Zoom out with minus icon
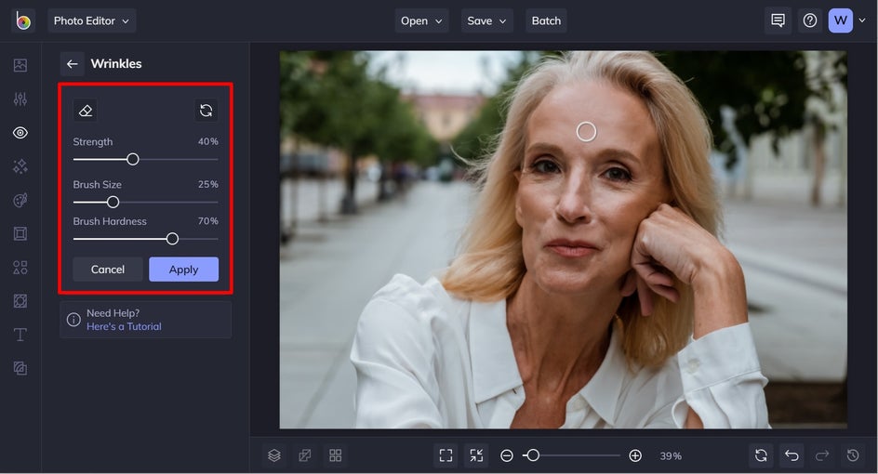The width and height of the screenshot is (878, 474). (x=507, y=456)
